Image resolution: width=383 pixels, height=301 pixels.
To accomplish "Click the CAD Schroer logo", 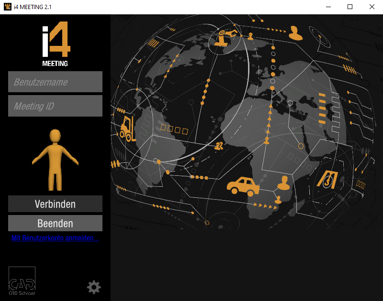I will 22,280.
